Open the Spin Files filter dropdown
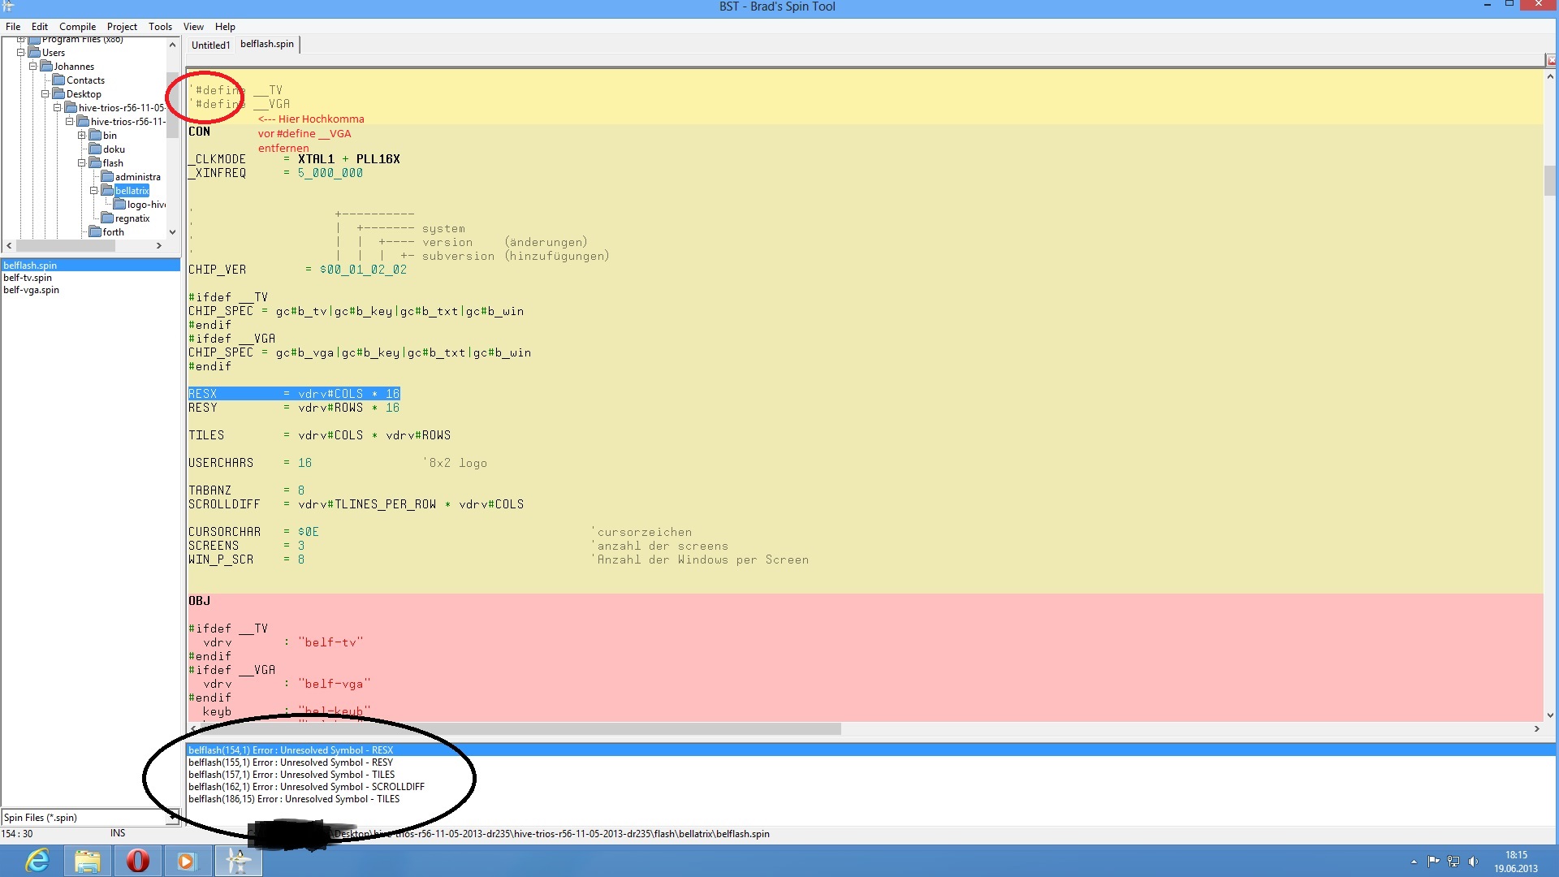Viewport: 1559px width, 877px height. point(171,819)
